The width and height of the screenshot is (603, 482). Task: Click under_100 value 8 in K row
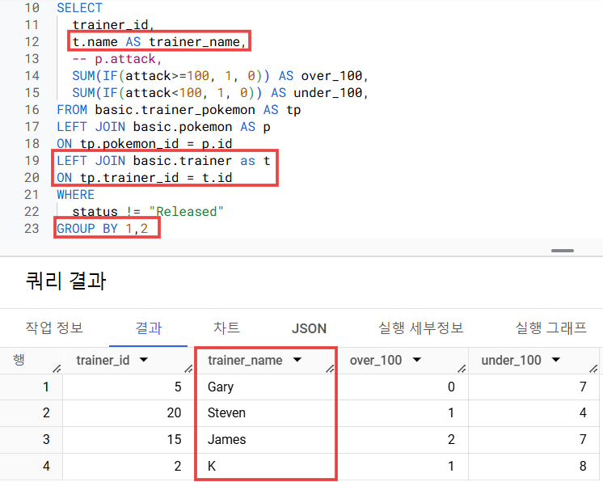(583, 466)
